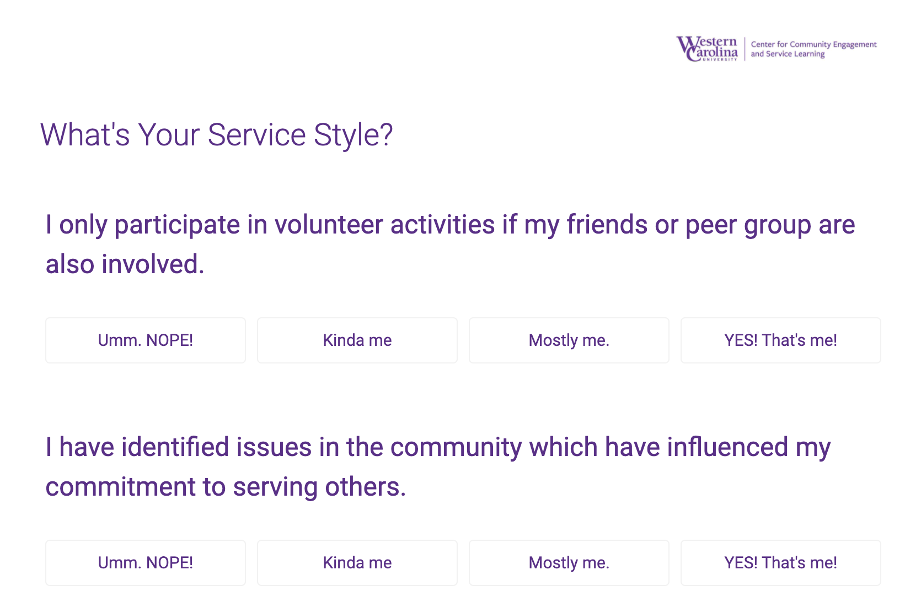Click the word "community" in the second statement
The width and height of the screenshot is (921, 597).
click(456, 447)
